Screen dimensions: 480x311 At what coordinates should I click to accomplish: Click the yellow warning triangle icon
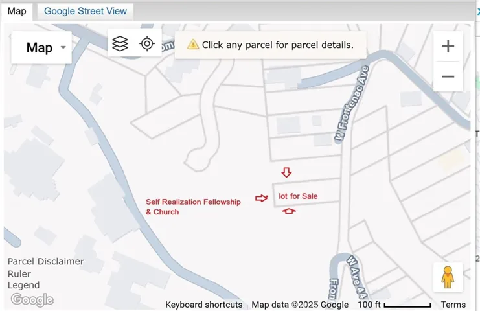click(x=192, y=45)
